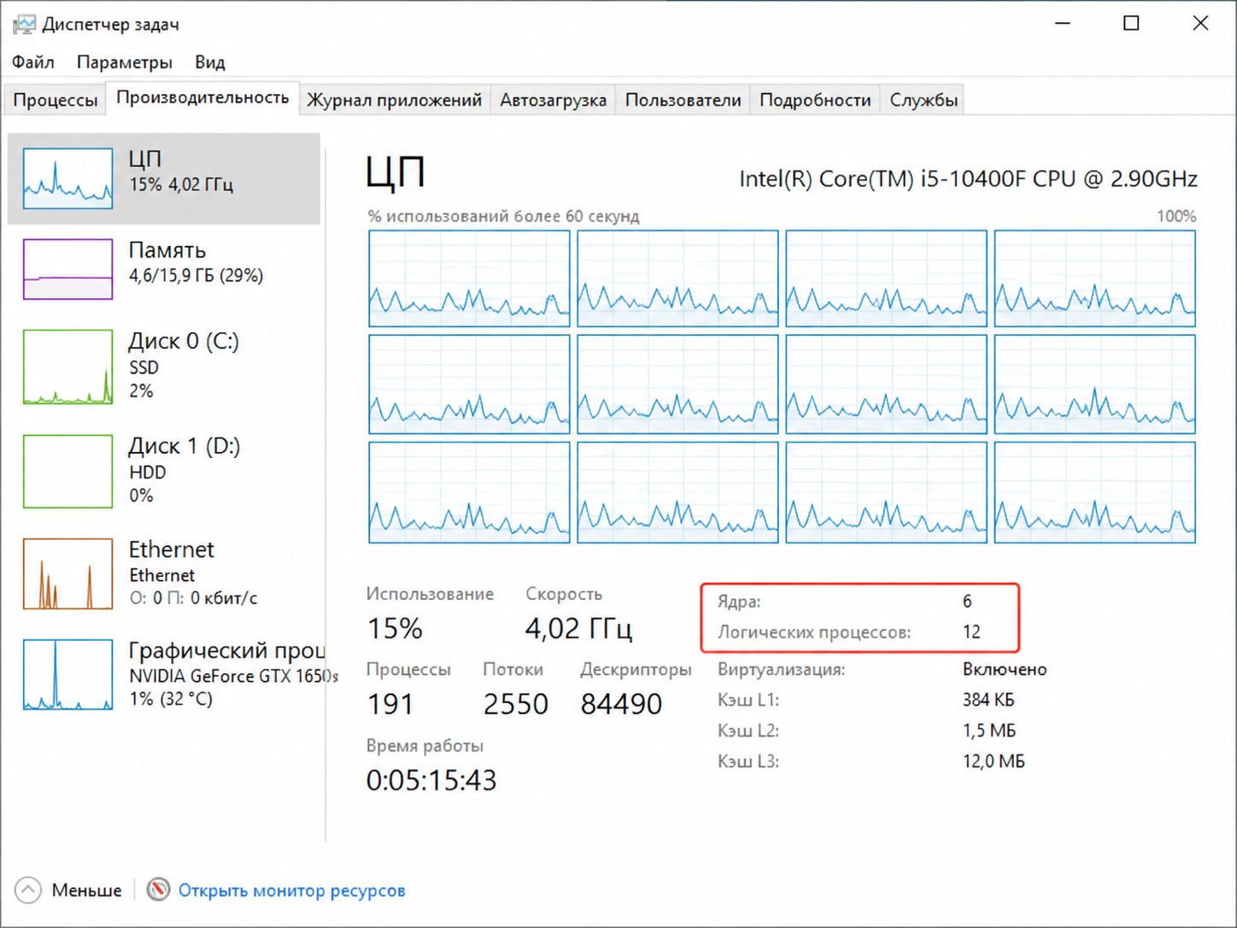Screen dimensions: 1237x928
Task: Click the Диск 1 (D:) mini graph
Action: click(x=67, y=471)
